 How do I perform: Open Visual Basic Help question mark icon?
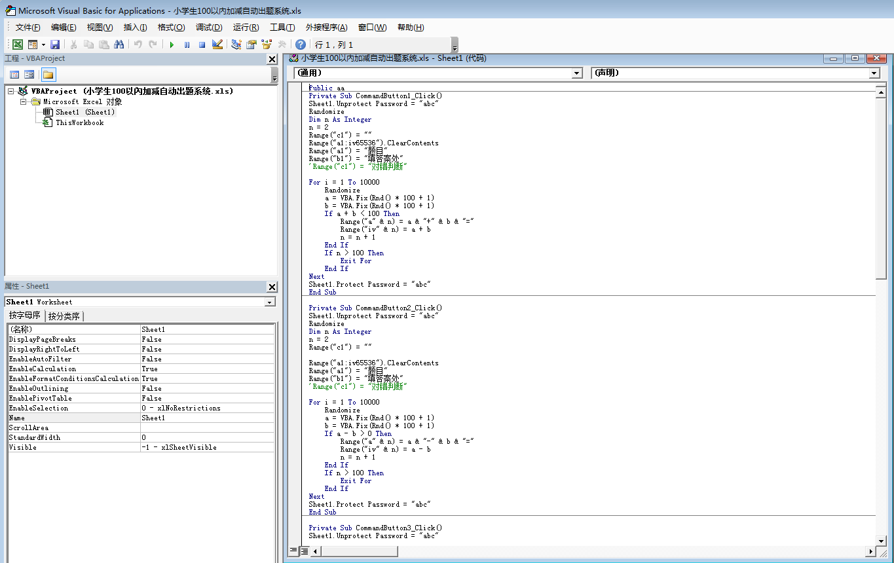(x=300, y=45)
